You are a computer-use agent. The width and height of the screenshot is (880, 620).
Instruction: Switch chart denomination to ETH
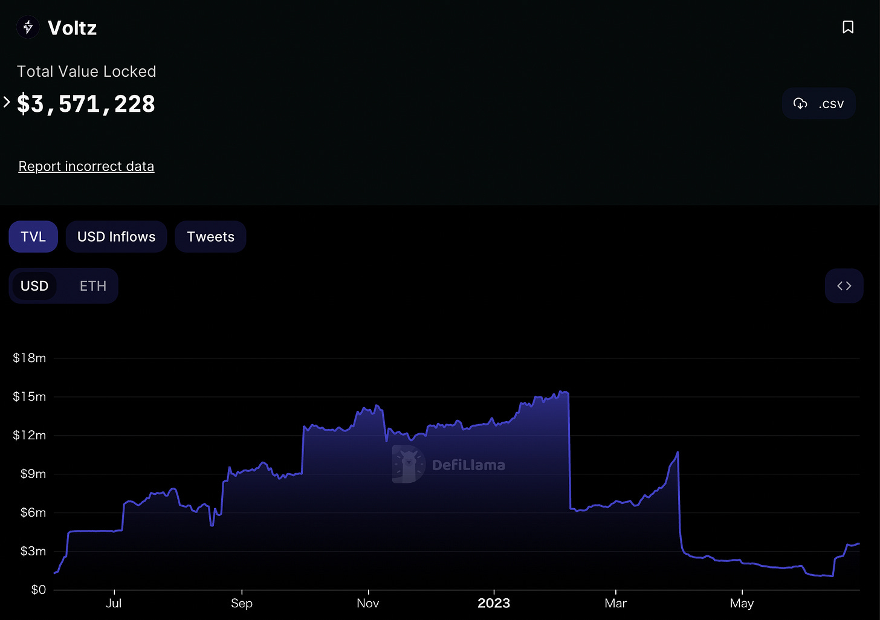(x=92, y=286)
